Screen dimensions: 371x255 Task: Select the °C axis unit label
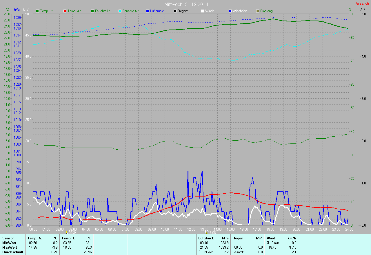click(7, 10)
